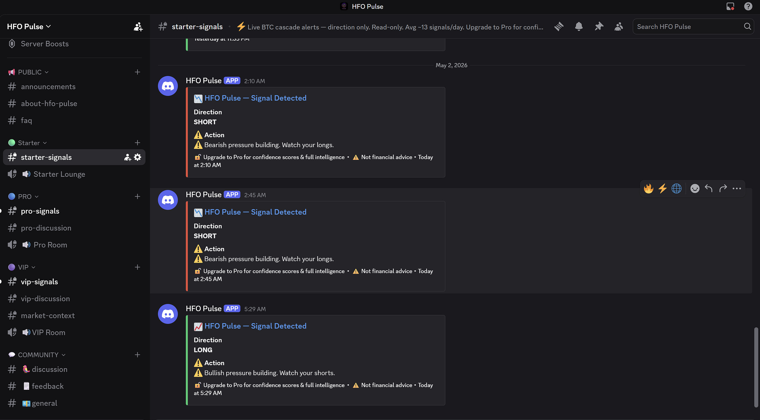760x420 pixels.
Task: Add lightning bolt reaction to message
Action: pyautogui.click(x=662, y=188)
